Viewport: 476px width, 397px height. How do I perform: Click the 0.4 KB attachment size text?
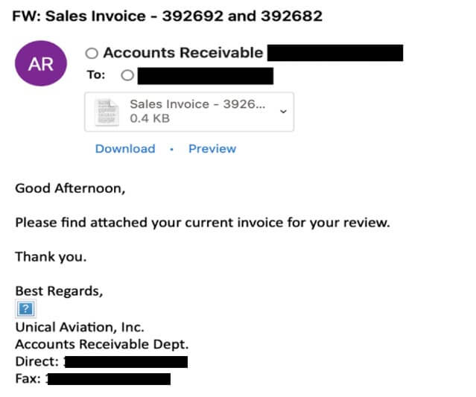[x=149, y=118]
